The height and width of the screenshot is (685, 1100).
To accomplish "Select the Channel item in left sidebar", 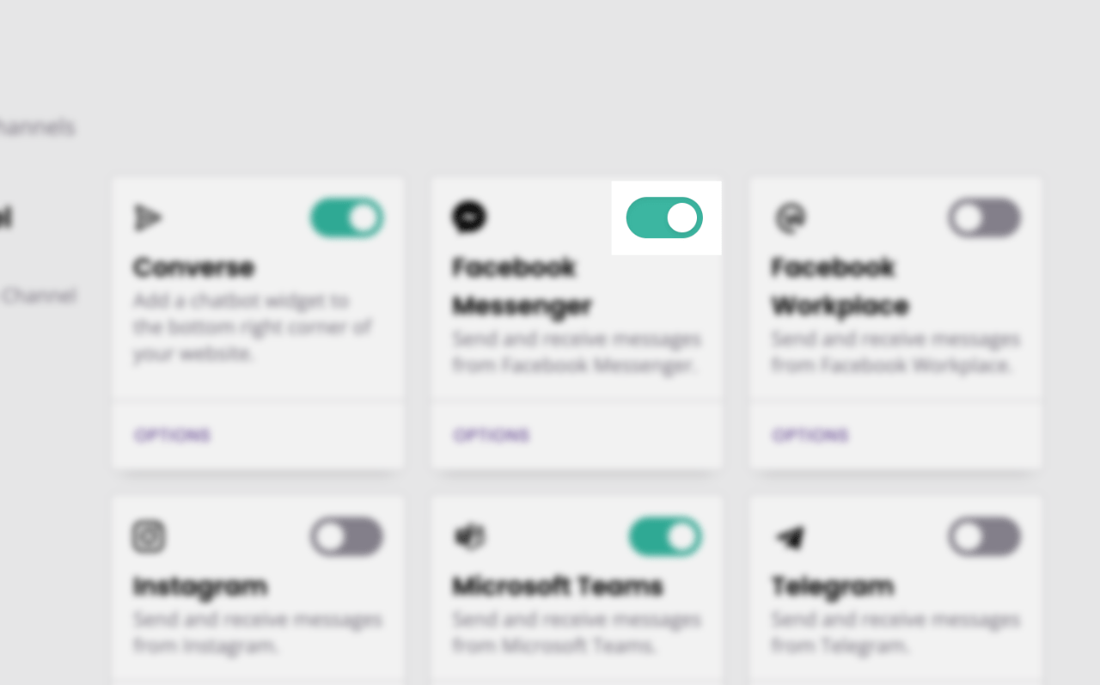I will point(39,296).
